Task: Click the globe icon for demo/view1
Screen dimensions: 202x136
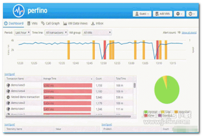Action: [8, 109]
